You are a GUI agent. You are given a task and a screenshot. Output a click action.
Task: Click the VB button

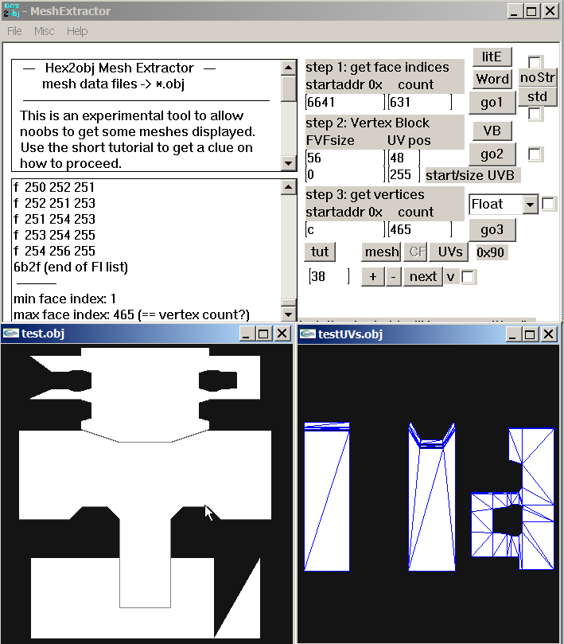(x=492, y=131)
